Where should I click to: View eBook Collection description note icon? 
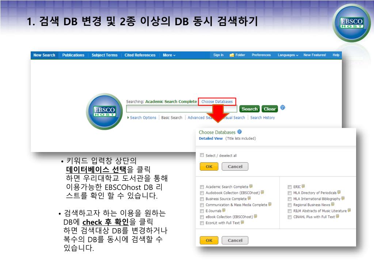click(x=256, y=216)
